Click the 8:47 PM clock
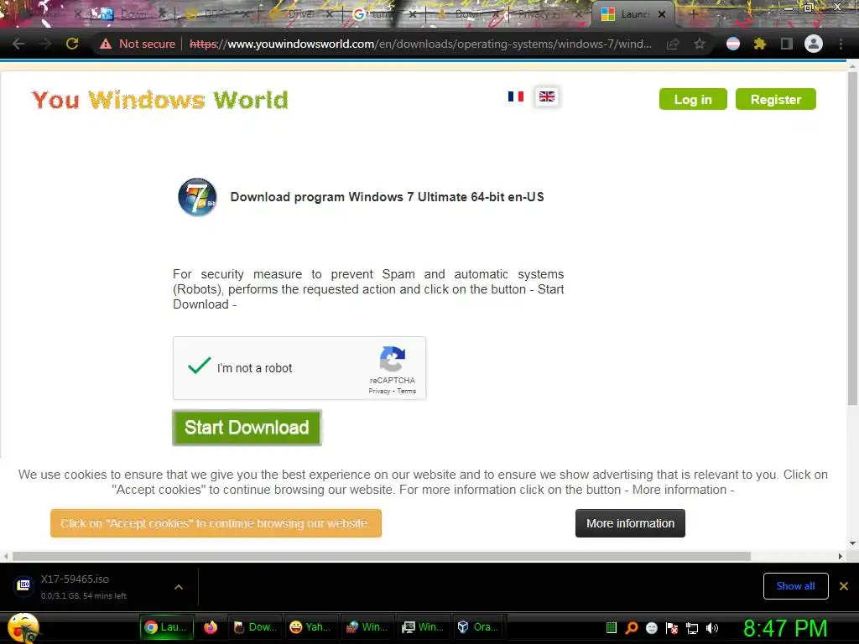The width and height of the screenshot is (859, 644). pos(785,628)
